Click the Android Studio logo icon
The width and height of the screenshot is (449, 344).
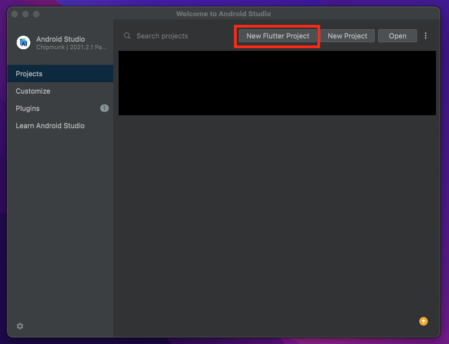point(23,43)
